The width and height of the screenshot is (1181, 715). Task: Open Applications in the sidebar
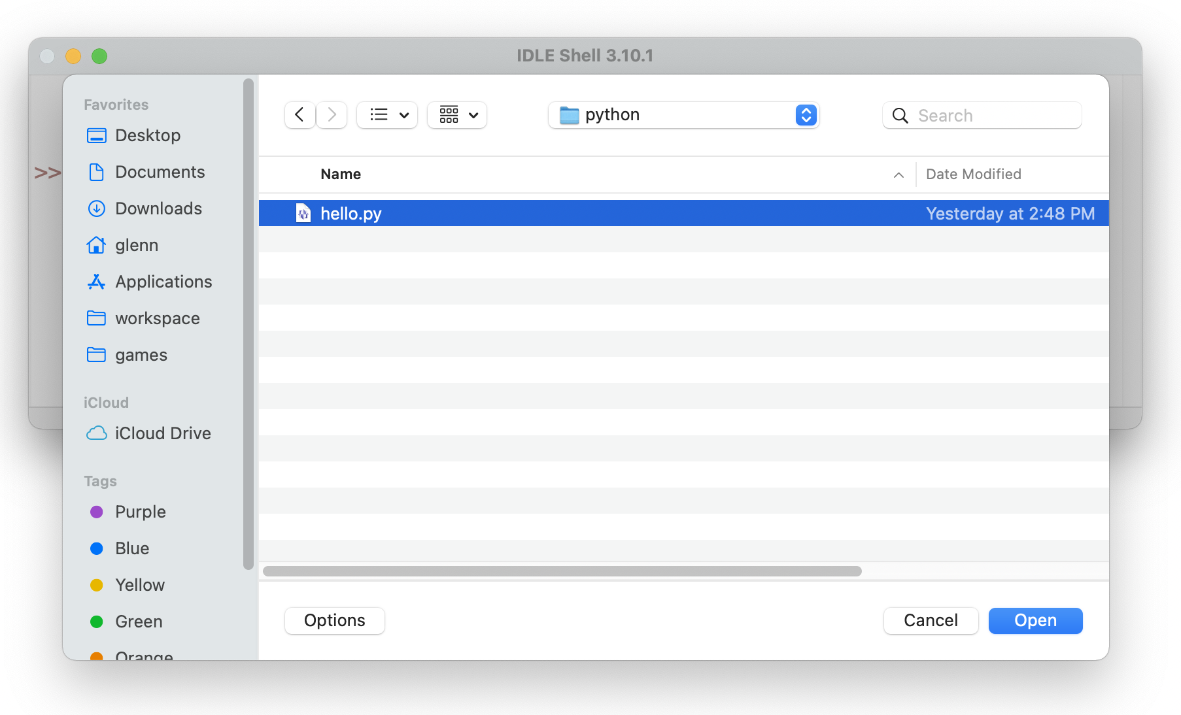pos(163,282)
